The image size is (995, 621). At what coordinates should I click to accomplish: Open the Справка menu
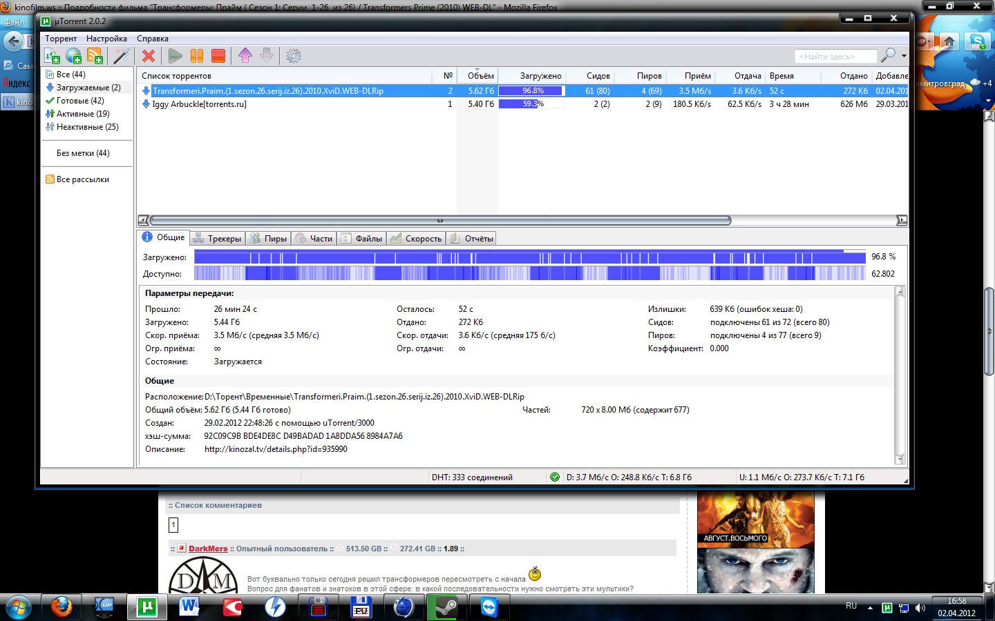153,39
